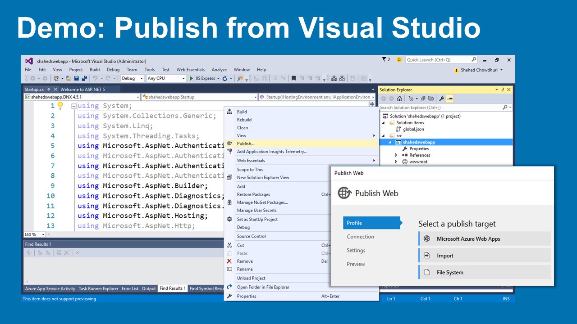Click the Refresh browser icon beside IIS Express
The height and width of the screenshot is (324, 577).
pos(224,78)
